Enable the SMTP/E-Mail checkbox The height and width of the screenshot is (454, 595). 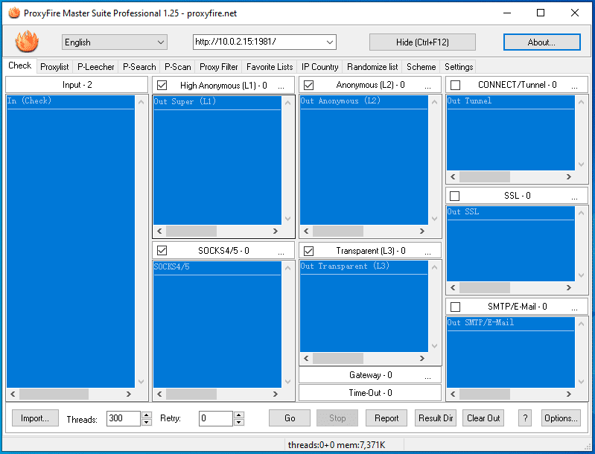tap(455, 307)
